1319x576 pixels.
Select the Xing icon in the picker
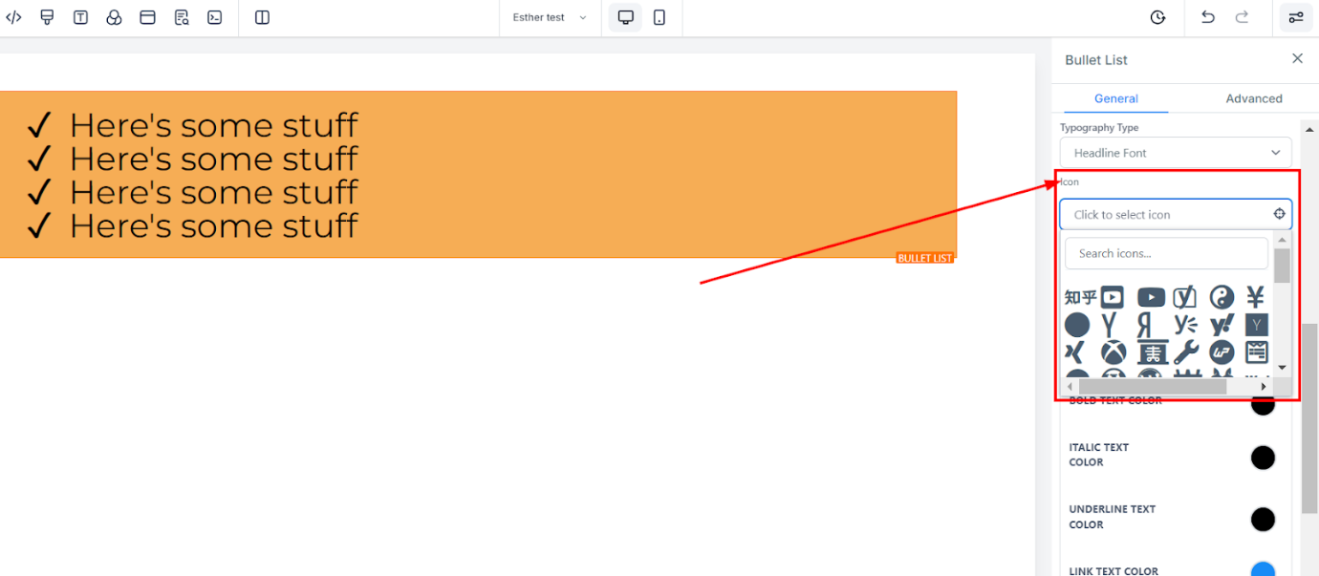pyautogui.click(x=1075, y=352)
